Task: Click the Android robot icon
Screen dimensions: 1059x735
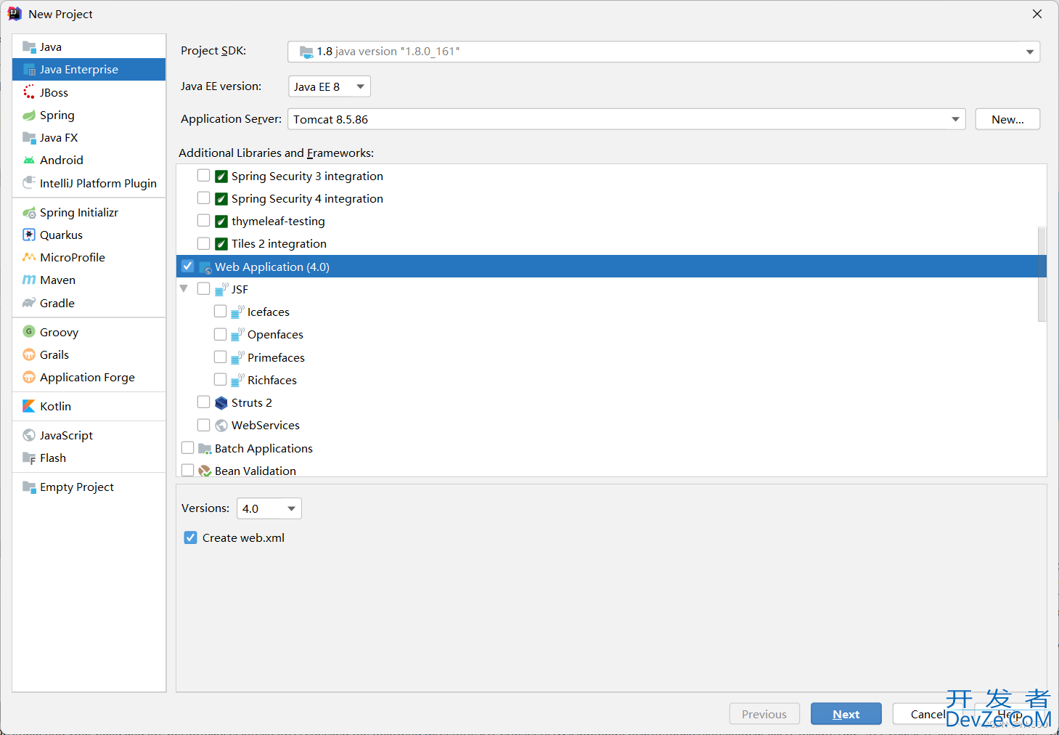Action: pyautogui.click(x=29, y=161)
